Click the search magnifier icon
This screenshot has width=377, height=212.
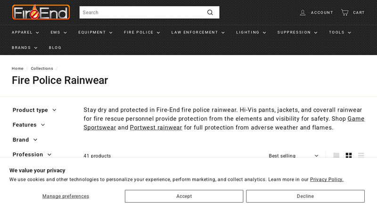point(210,12)
